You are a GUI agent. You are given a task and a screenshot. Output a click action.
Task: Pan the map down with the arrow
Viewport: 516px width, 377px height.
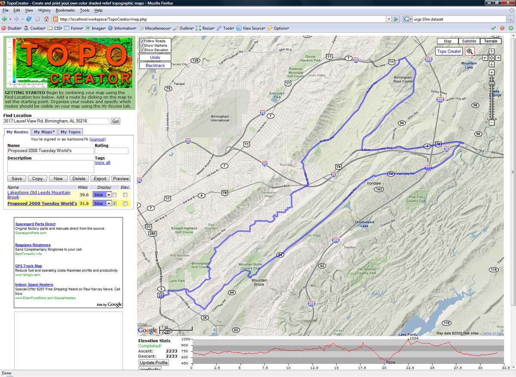tap(491, 64)
